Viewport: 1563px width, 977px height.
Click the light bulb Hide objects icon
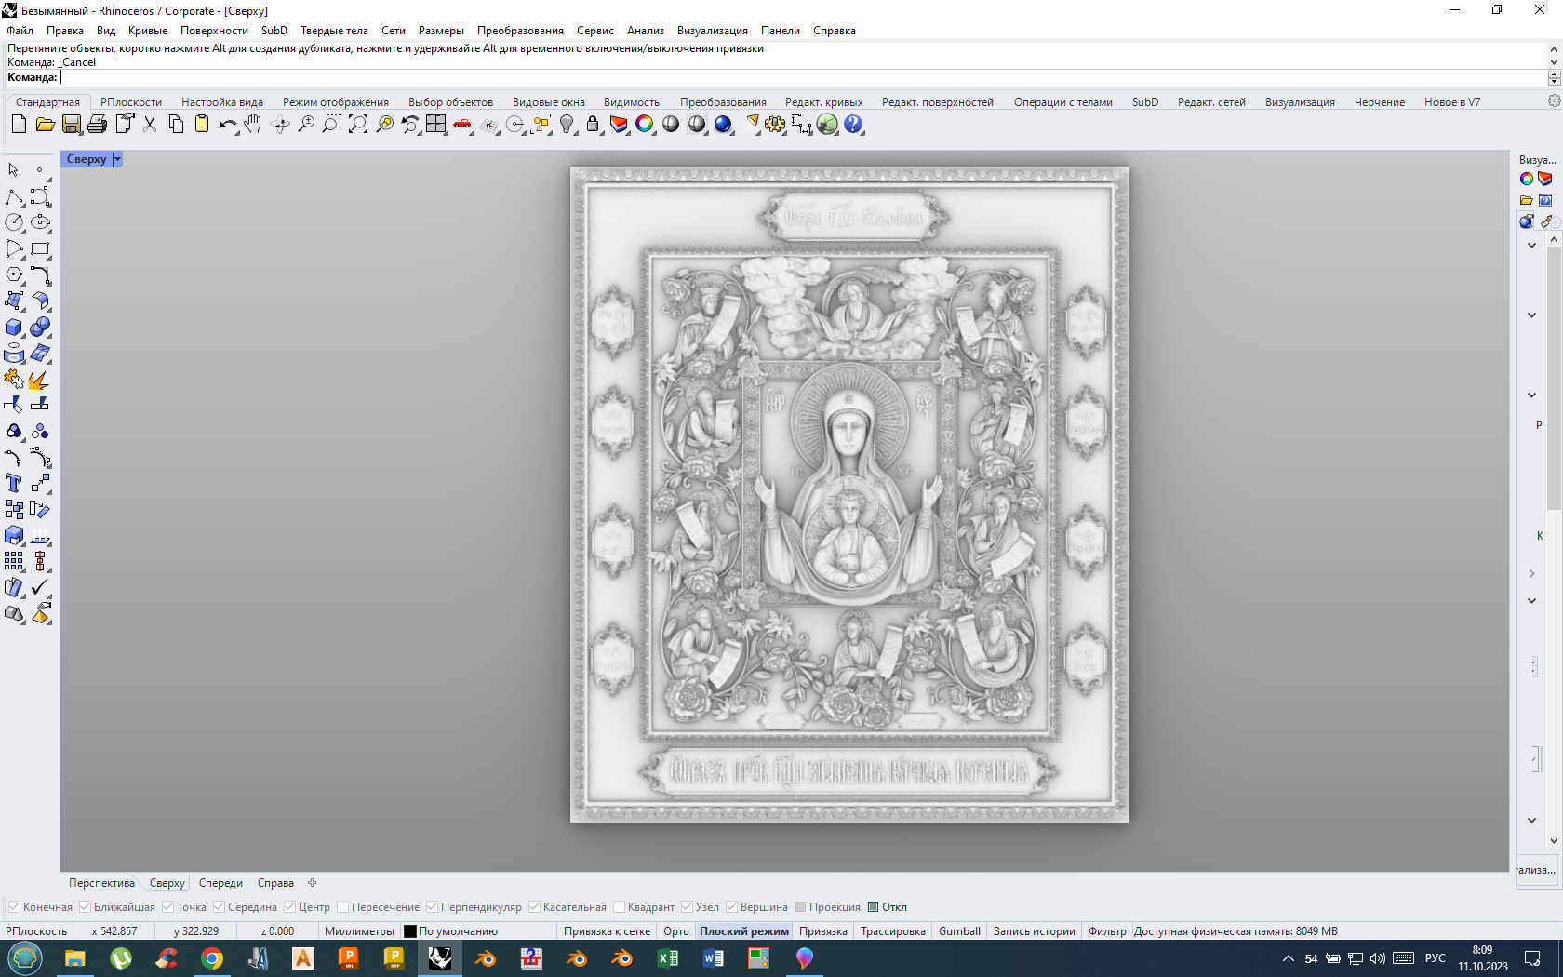pos(567,124)
